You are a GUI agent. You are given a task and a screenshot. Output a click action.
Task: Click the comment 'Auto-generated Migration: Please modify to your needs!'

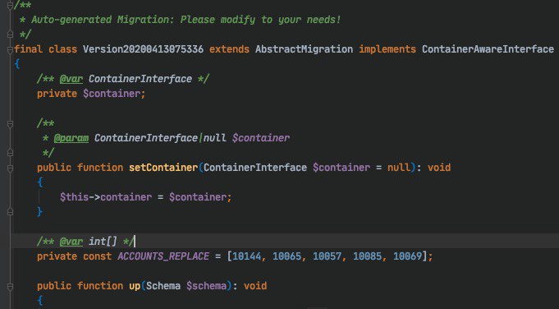pos(186,20)
